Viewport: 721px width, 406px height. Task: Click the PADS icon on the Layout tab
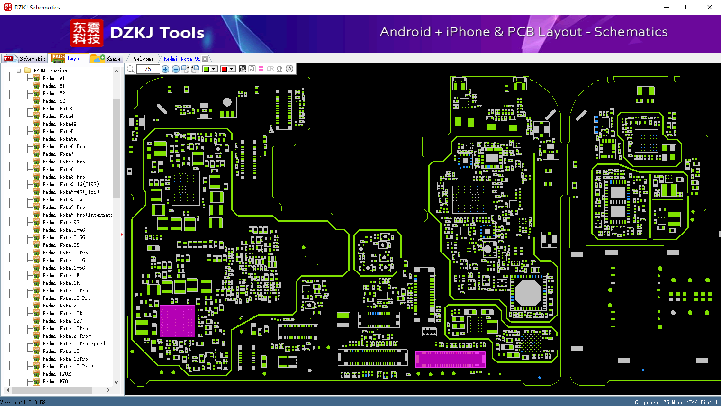[x=59, y=58]
